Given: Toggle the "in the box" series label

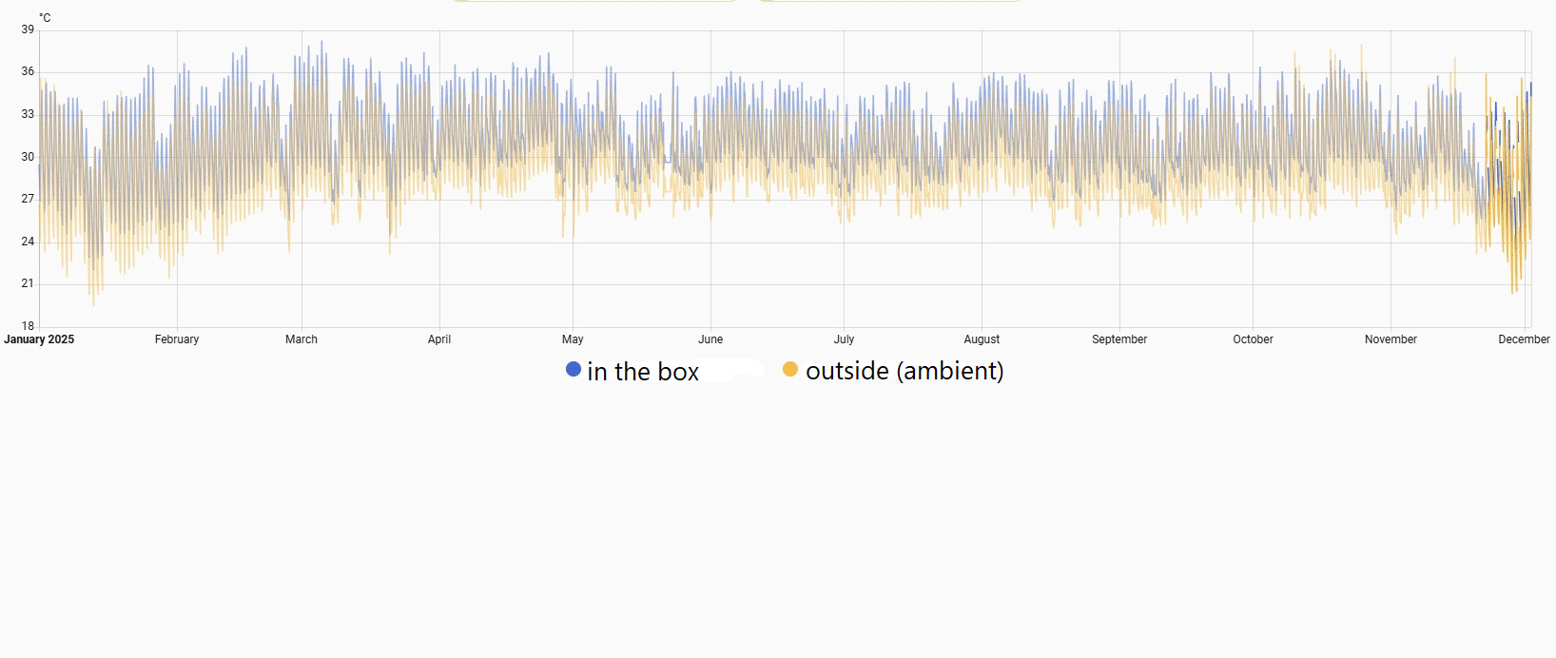Looking at the screenshot, I should tap(643, 372).
